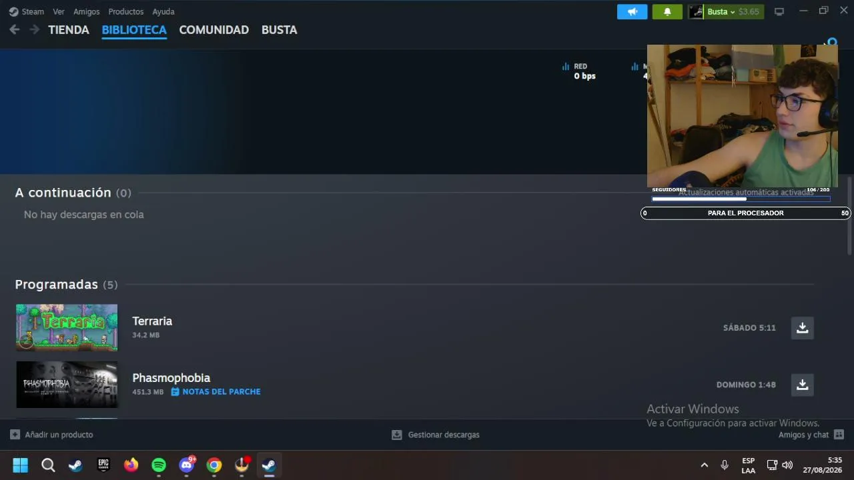Open the red-badged app next to Chrome
The height and width of the screenshot is (480, 854).
tap(242, 465)
